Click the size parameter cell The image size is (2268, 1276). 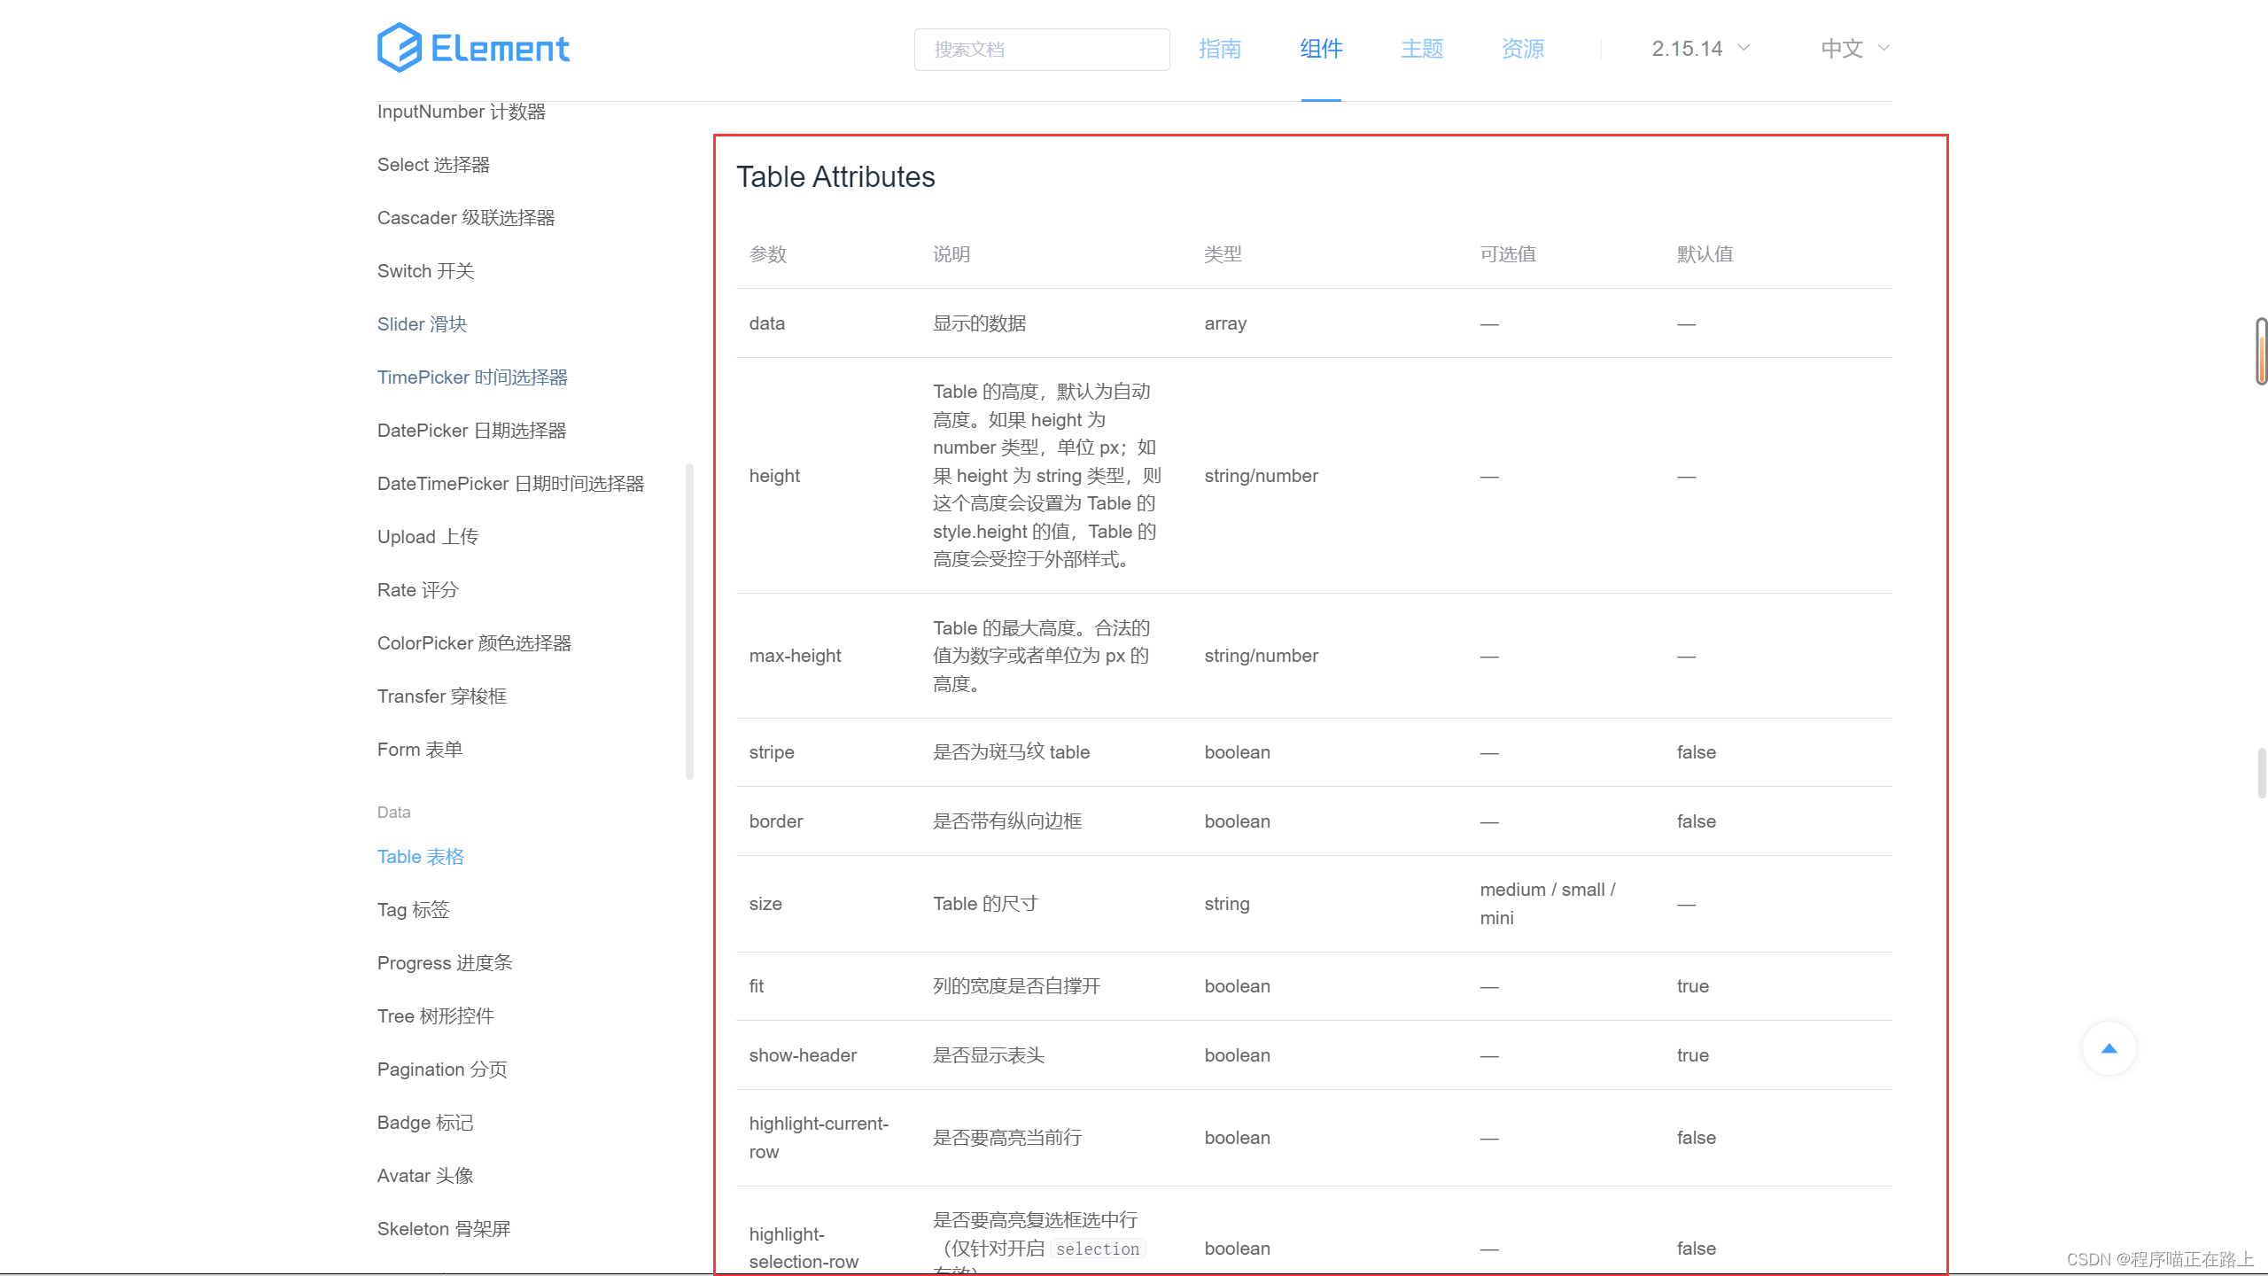click(765, 904)
